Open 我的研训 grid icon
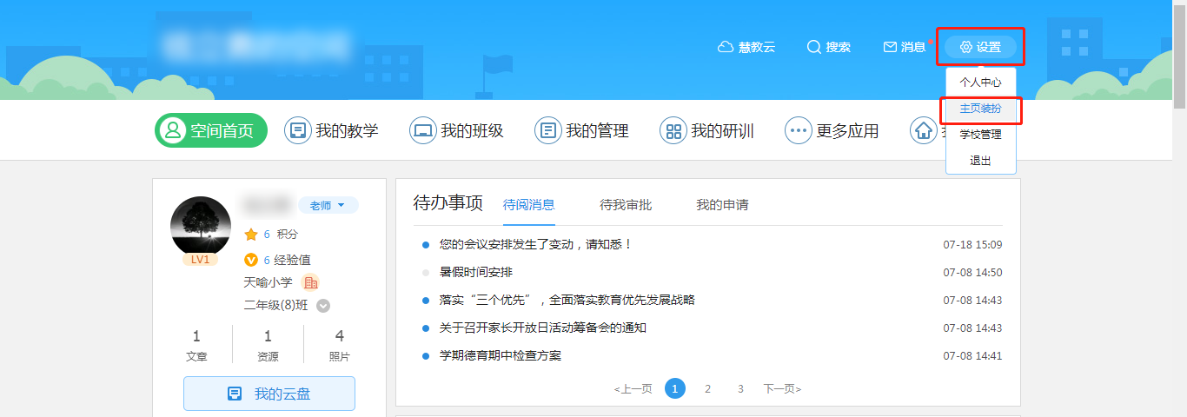This screenshot has width=1187, height=417. [x=673, y=131]
